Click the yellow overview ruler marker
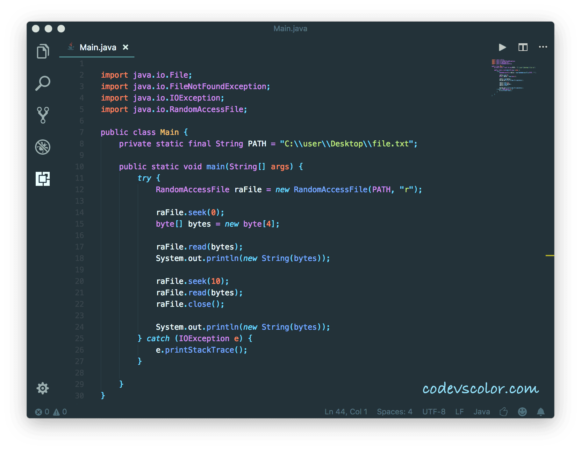The image size is (581, 450). tap(549, 256)
